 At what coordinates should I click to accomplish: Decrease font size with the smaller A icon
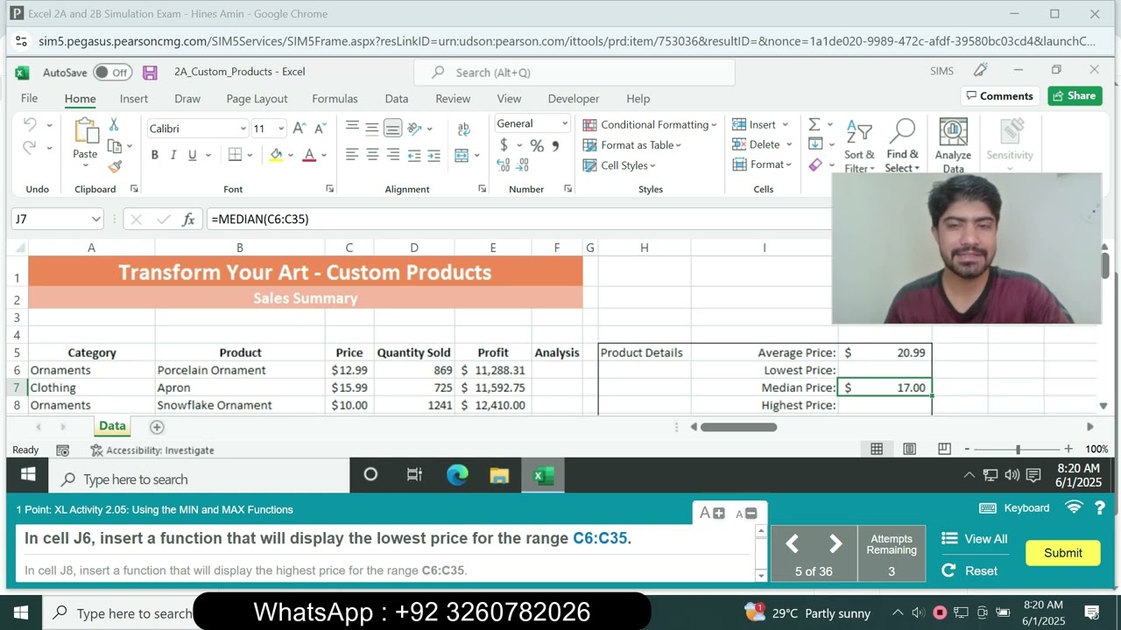pos(318,128)
